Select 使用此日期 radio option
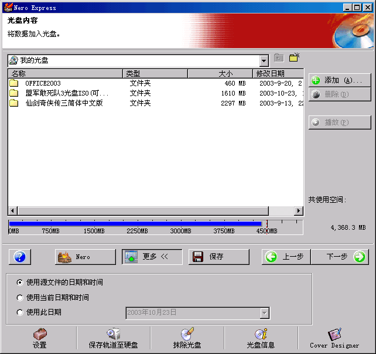Screen dimensions: 376x354 click(20, 312)
